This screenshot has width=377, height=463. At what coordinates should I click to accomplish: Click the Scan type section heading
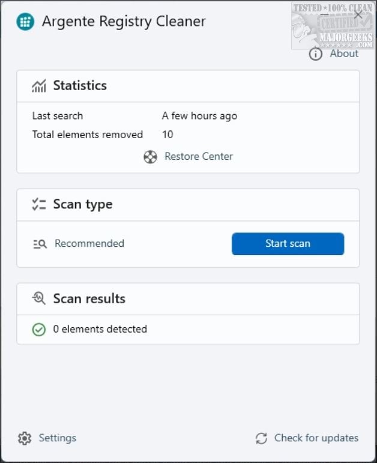(83, 204)
